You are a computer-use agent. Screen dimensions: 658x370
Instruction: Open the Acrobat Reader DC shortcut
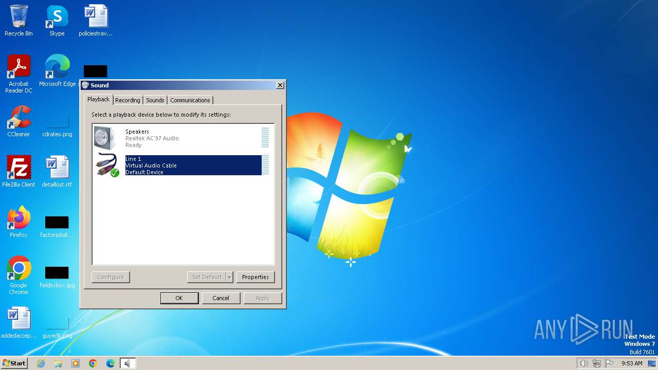pyautogui.click(x=19, y=74)
